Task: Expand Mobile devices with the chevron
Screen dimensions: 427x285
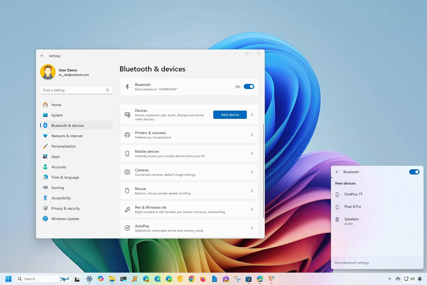Action: click(252, 154)
